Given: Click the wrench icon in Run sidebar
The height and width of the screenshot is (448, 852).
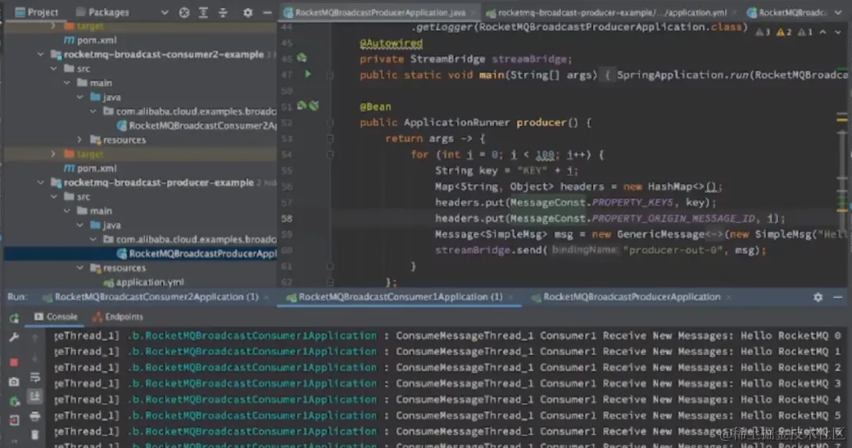Looking at the screenshot, I should point(14,338).
